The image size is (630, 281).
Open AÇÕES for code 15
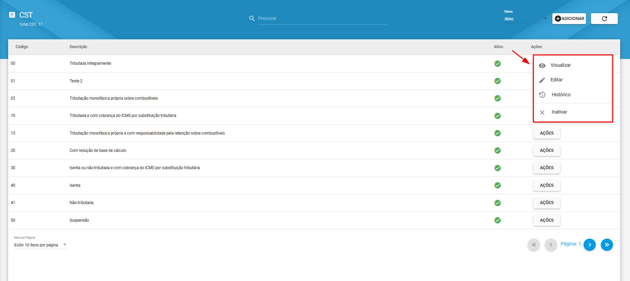tap(547, 133)
